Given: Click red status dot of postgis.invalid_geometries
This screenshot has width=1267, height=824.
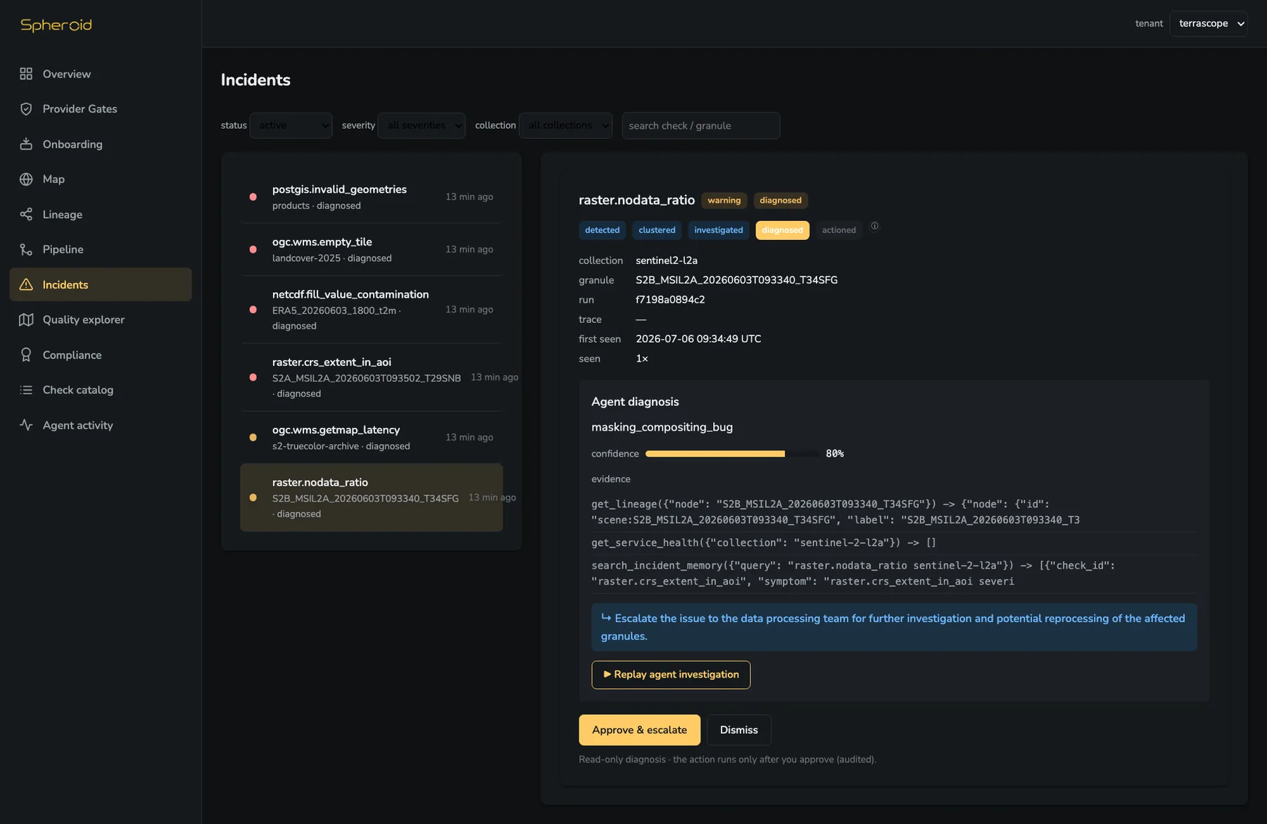Looking at the screenshot, I should [x=253, y=197].
